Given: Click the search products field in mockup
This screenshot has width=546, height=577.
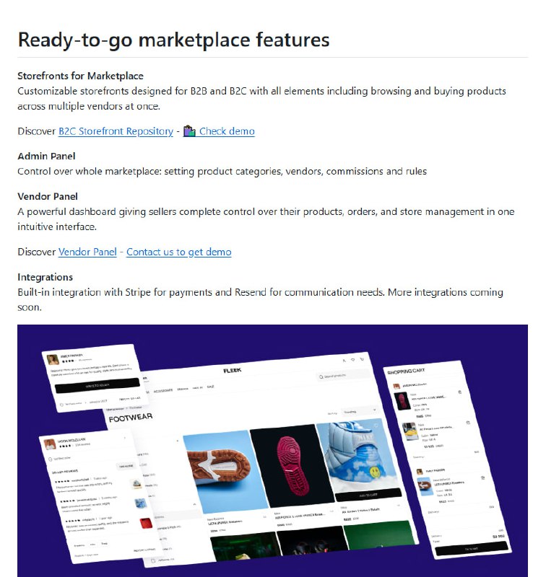Looking at the screenshot, I should point(342,375).
